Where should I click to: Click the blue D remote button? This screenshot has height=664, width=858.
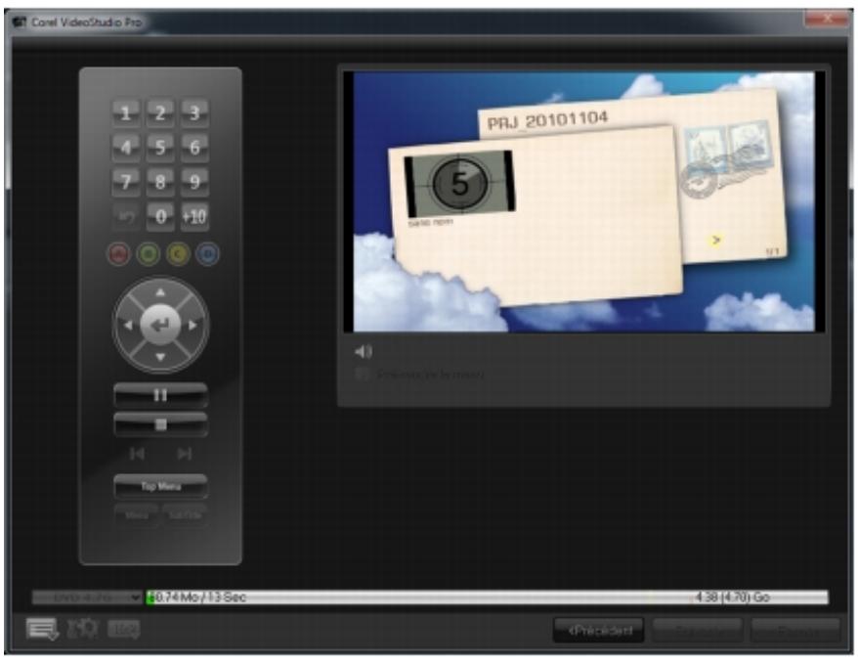[207, 254]
